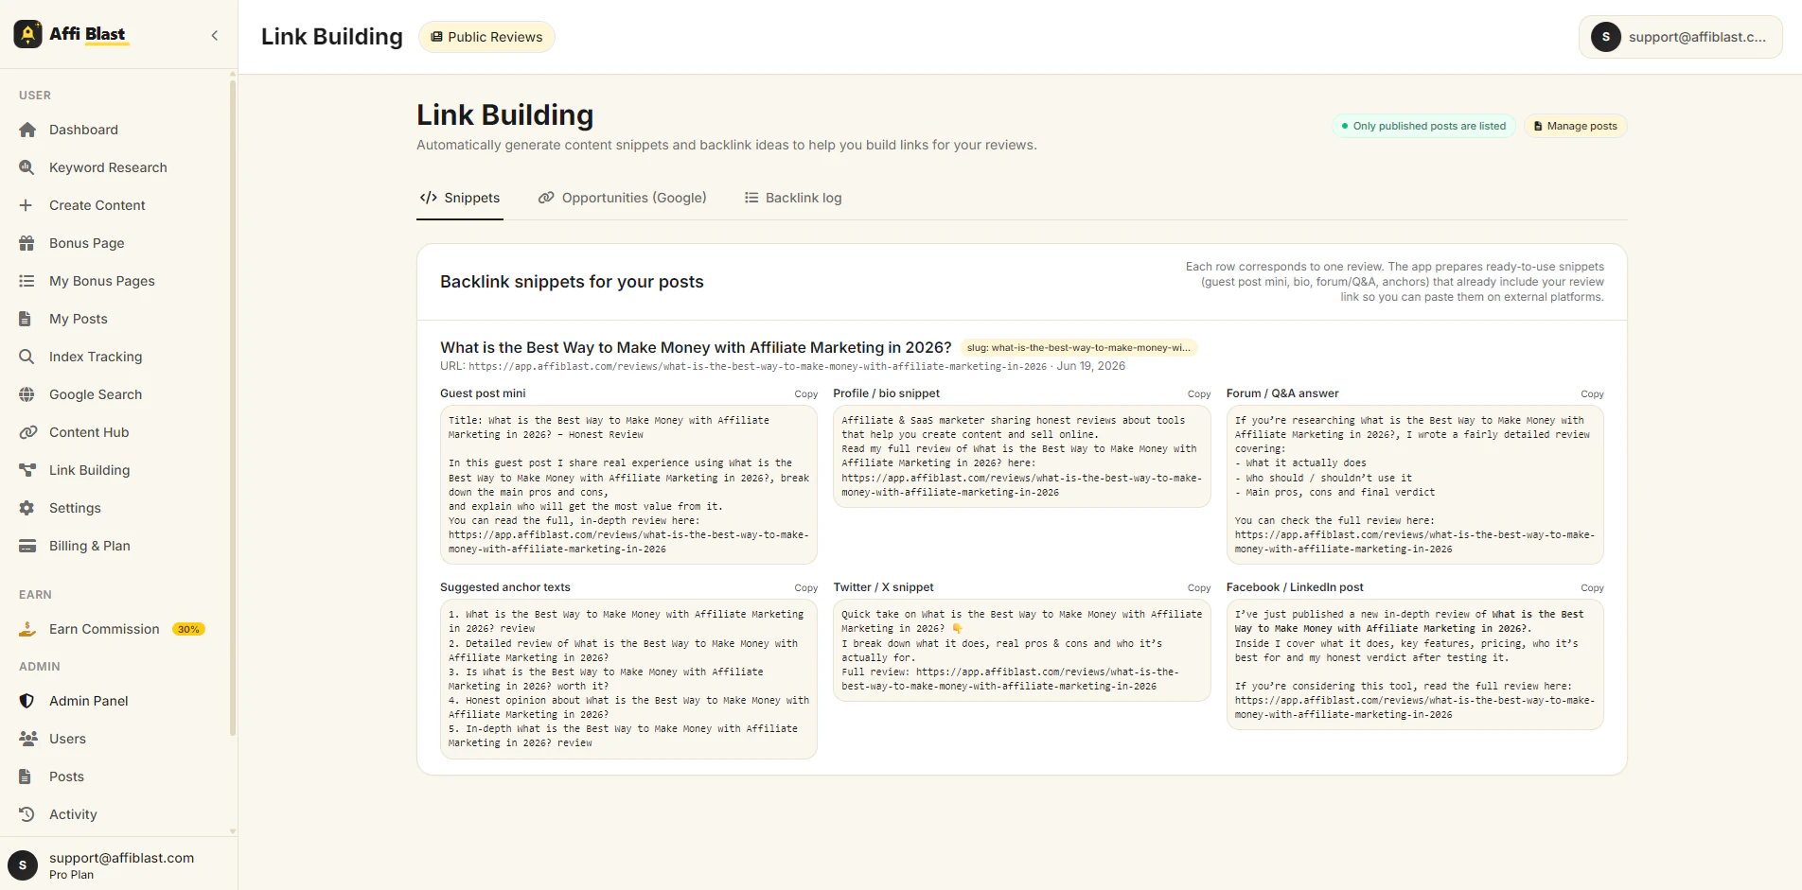This screenshot has width=1802, height=890.
Task: Click the Billing & Plan card icon
Action: (28, 546)
